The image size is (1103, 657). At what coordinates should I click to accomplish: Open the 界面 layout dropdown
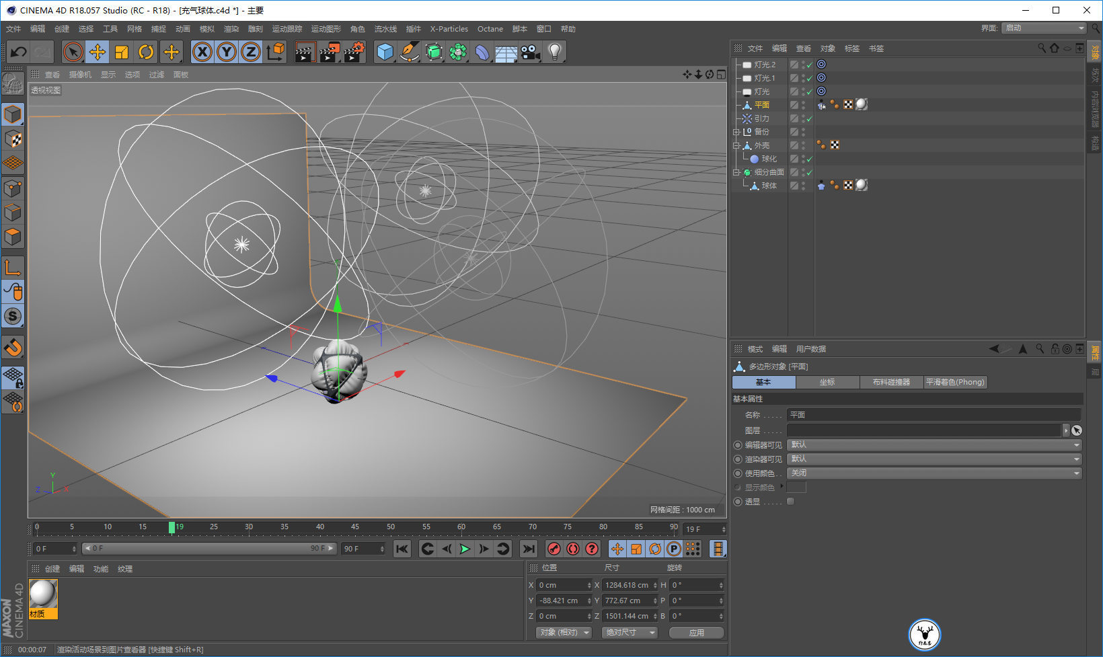1044,28
